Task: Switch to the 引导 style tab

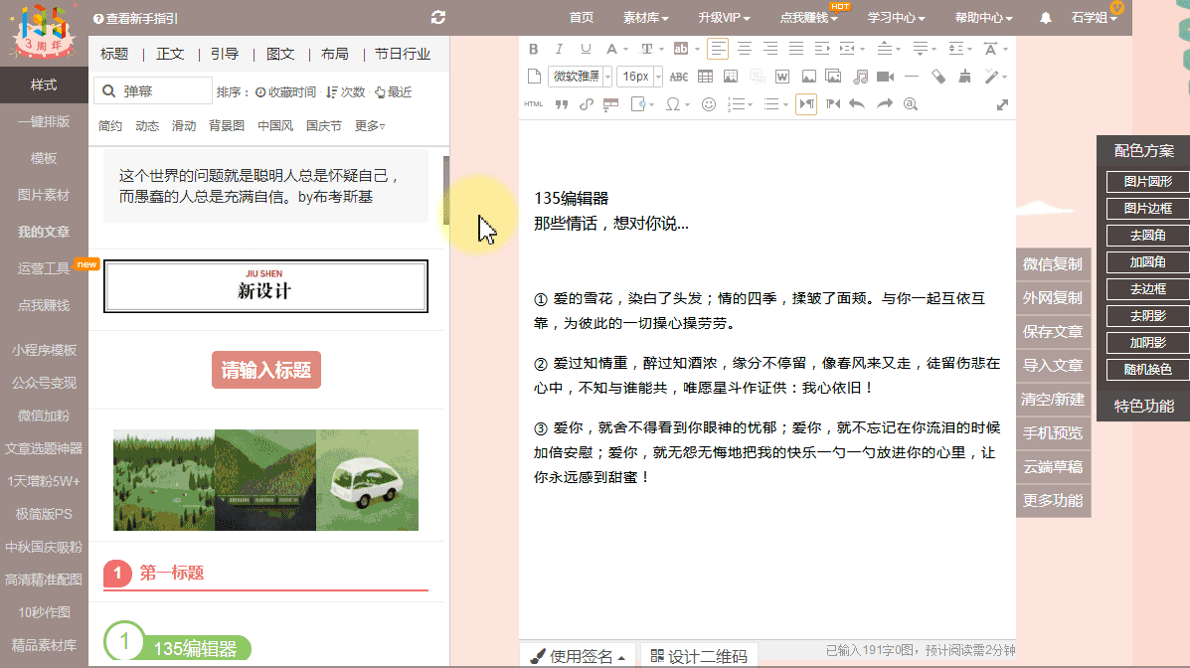Action: (x=225, y=54)
